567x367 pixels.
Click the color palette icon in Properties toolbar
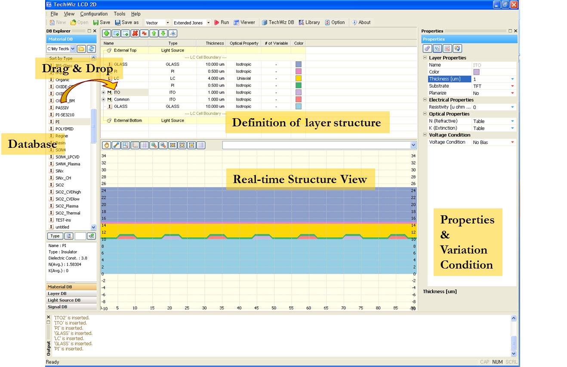(x=457, y=49)
